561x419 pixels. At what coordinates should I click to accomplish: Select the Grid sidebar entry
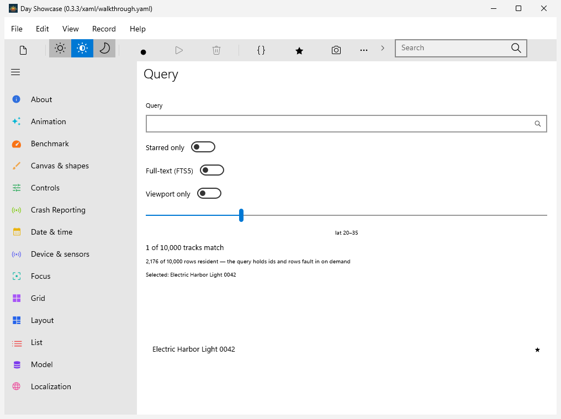point(71,298)
